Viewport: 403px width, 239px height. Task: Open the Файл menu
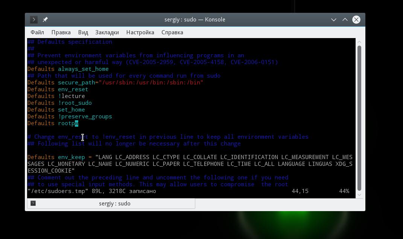pyautogui.click(x=37, y=32)
